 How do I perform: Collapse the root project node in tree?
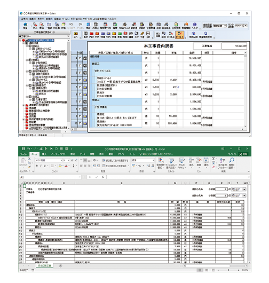click(20, 41)
